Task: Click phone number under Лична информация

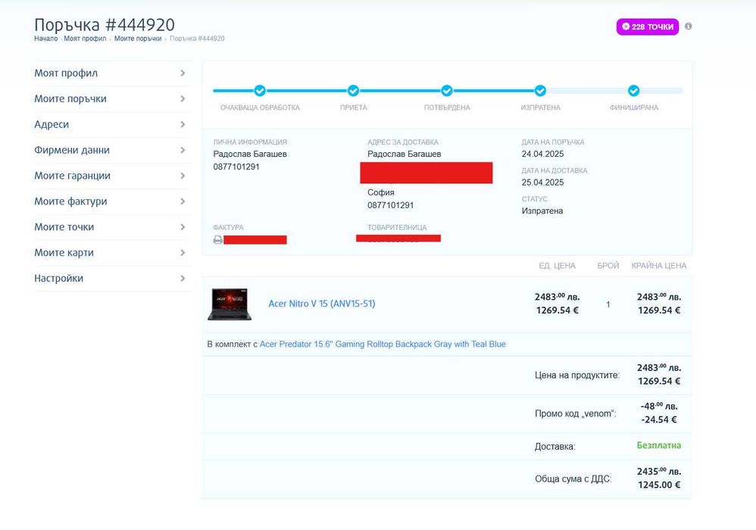Action: [236, 167]
